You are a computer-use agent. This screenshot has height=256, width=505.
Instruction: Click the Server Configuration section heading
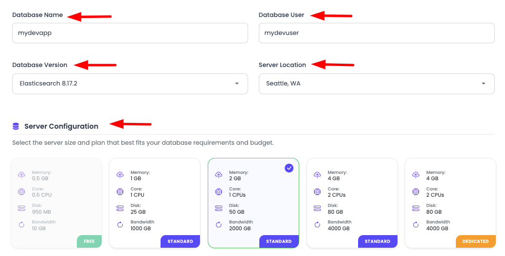click(x=61, y=126)
